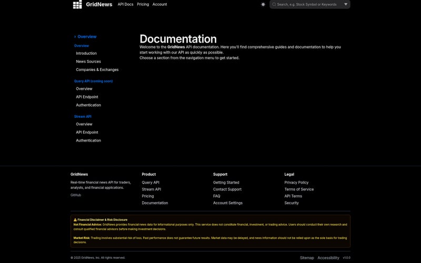Screen dimensions: 421x263
Task: Open Overview under Stream API
Action: [x=84, y=124]
